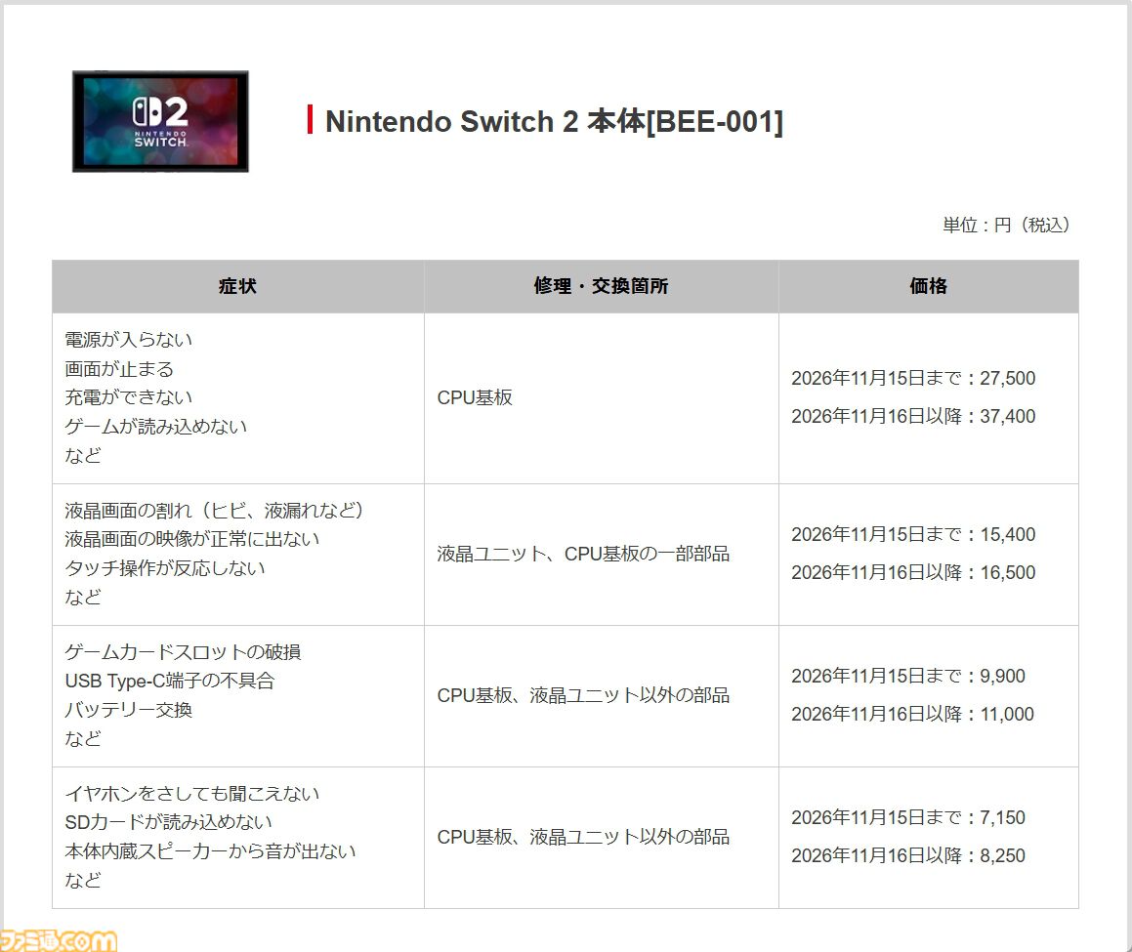
Task: Click the 症状 column header
Action: (237, 286)
